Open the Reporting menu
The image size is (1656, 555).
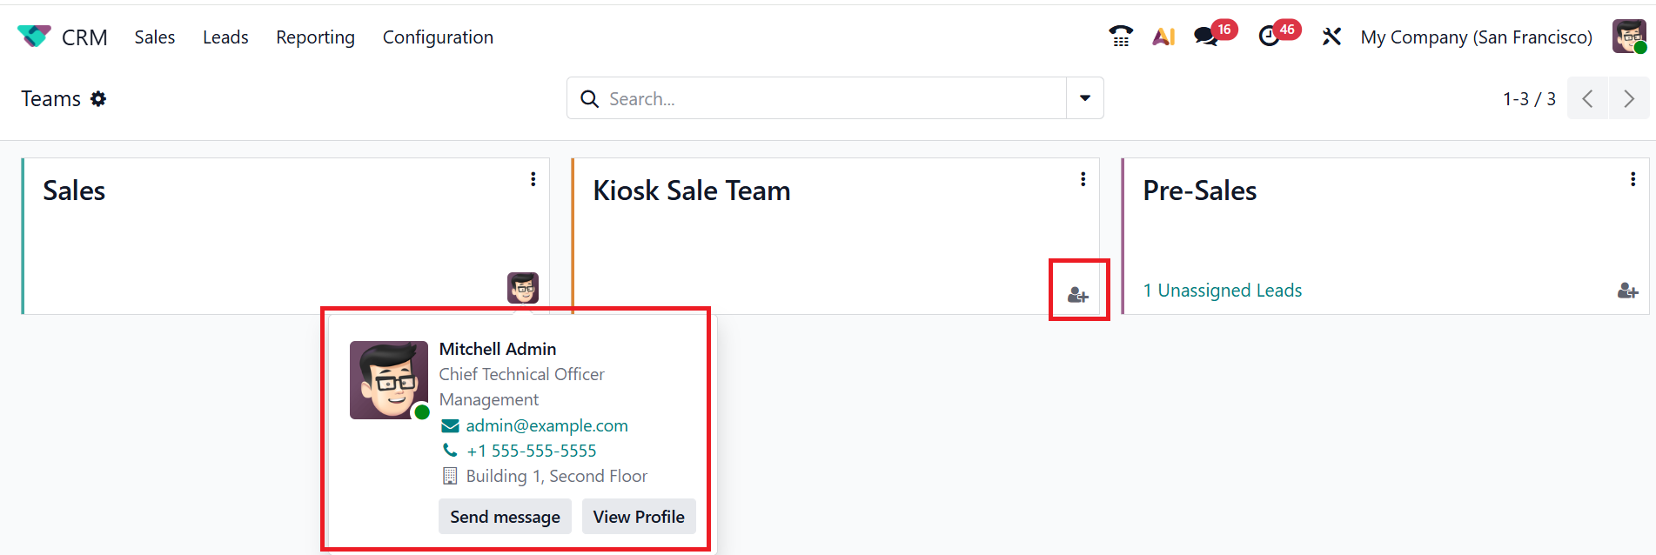(x=315, y=37)
